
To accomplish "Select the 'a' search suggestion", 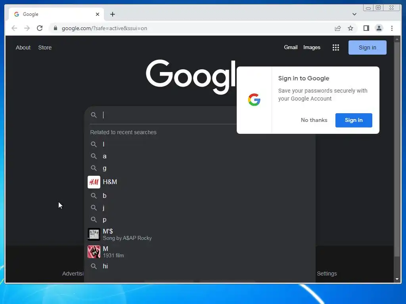I will pos(200,156).
